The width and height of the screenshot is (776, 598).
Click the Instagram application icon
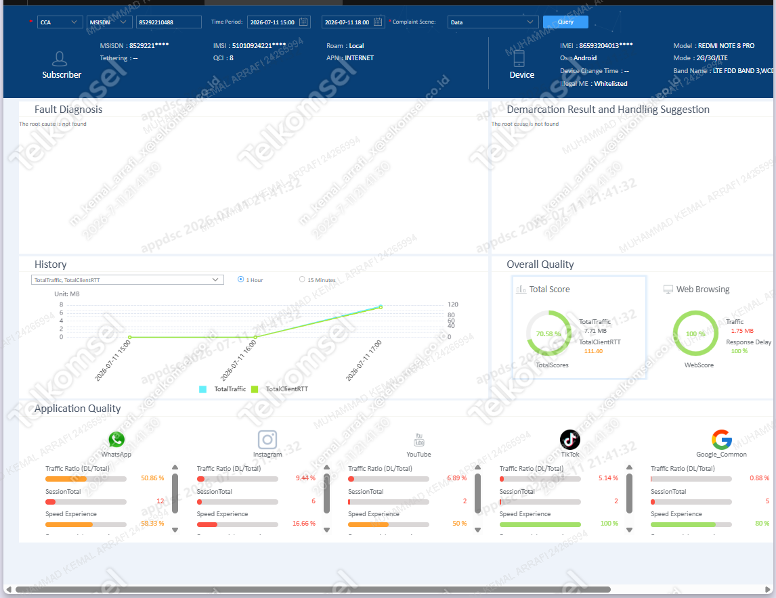[x=267, y=439]
